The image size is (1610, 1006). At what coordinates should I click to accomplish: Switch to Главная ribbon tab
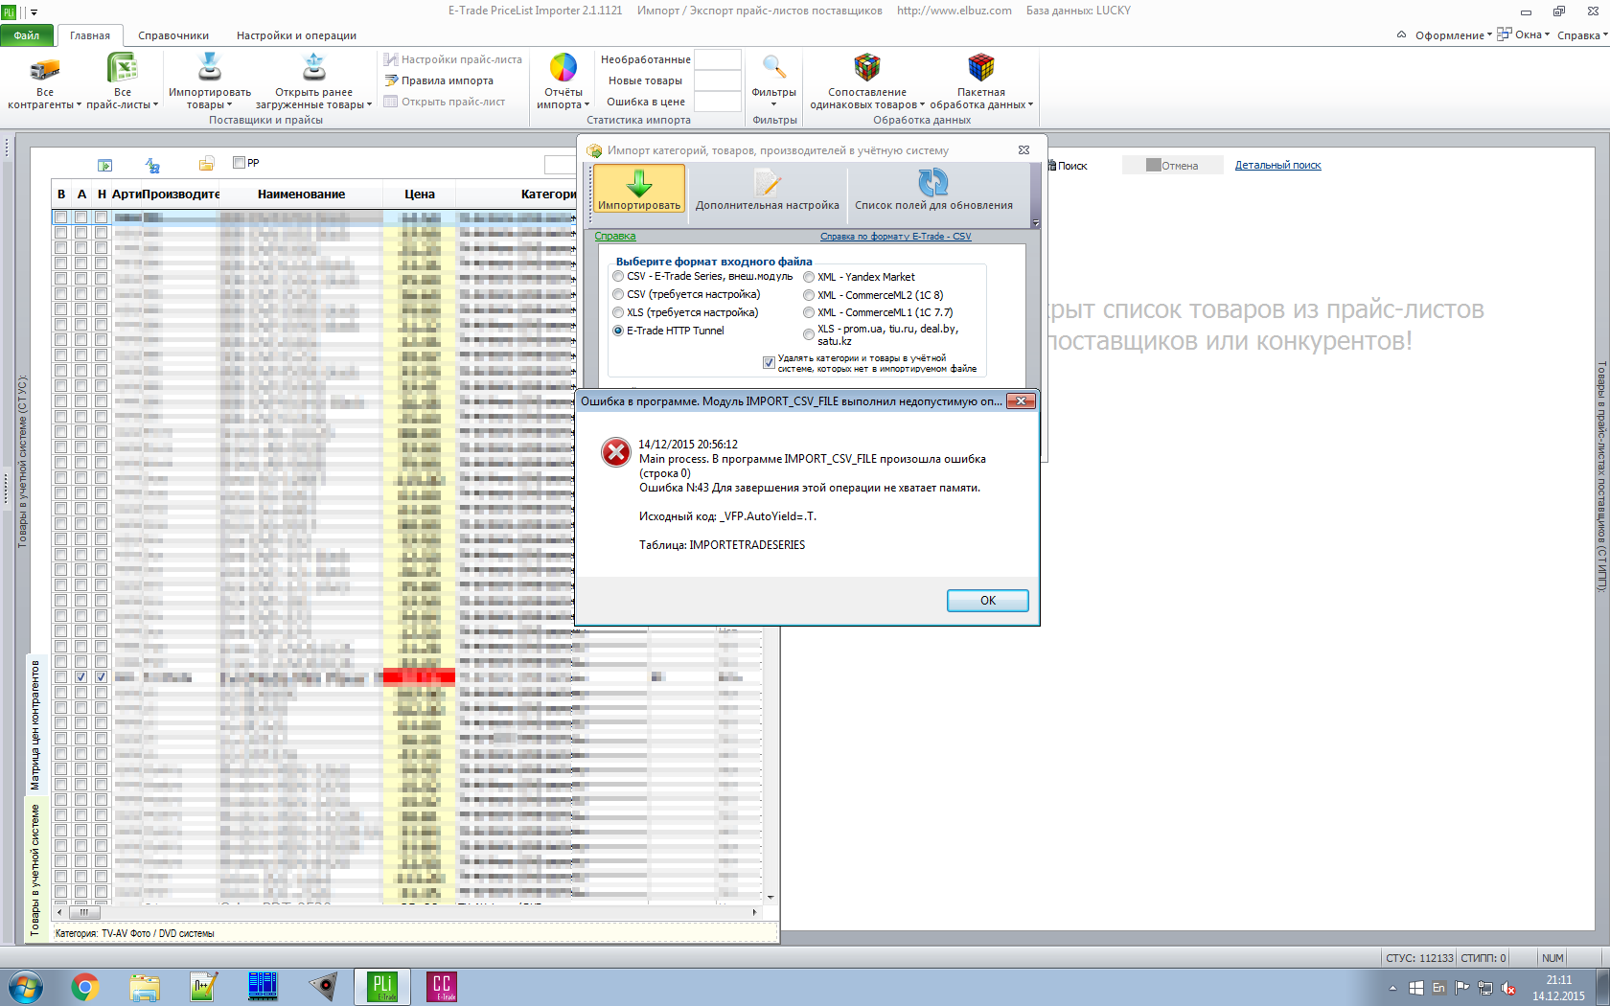[90, 35]
